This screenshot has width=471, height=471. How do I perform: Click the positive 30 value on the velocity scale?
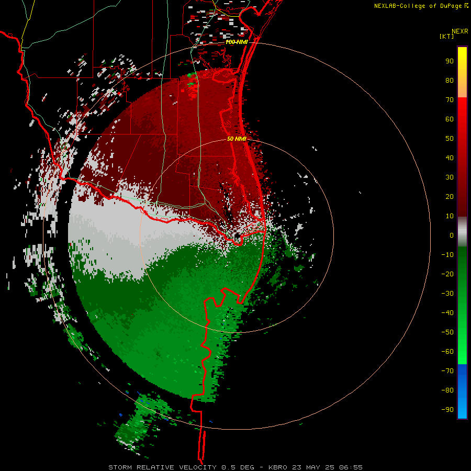tap(450, 177)
